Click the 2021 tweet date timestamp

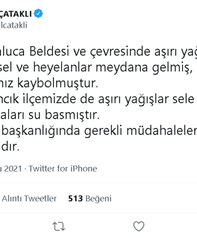point(11,168)
